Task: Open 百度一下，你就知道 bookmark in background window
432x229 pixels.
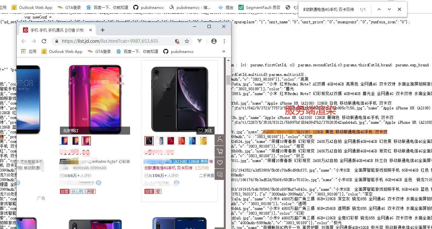Action: click(107, 7)
